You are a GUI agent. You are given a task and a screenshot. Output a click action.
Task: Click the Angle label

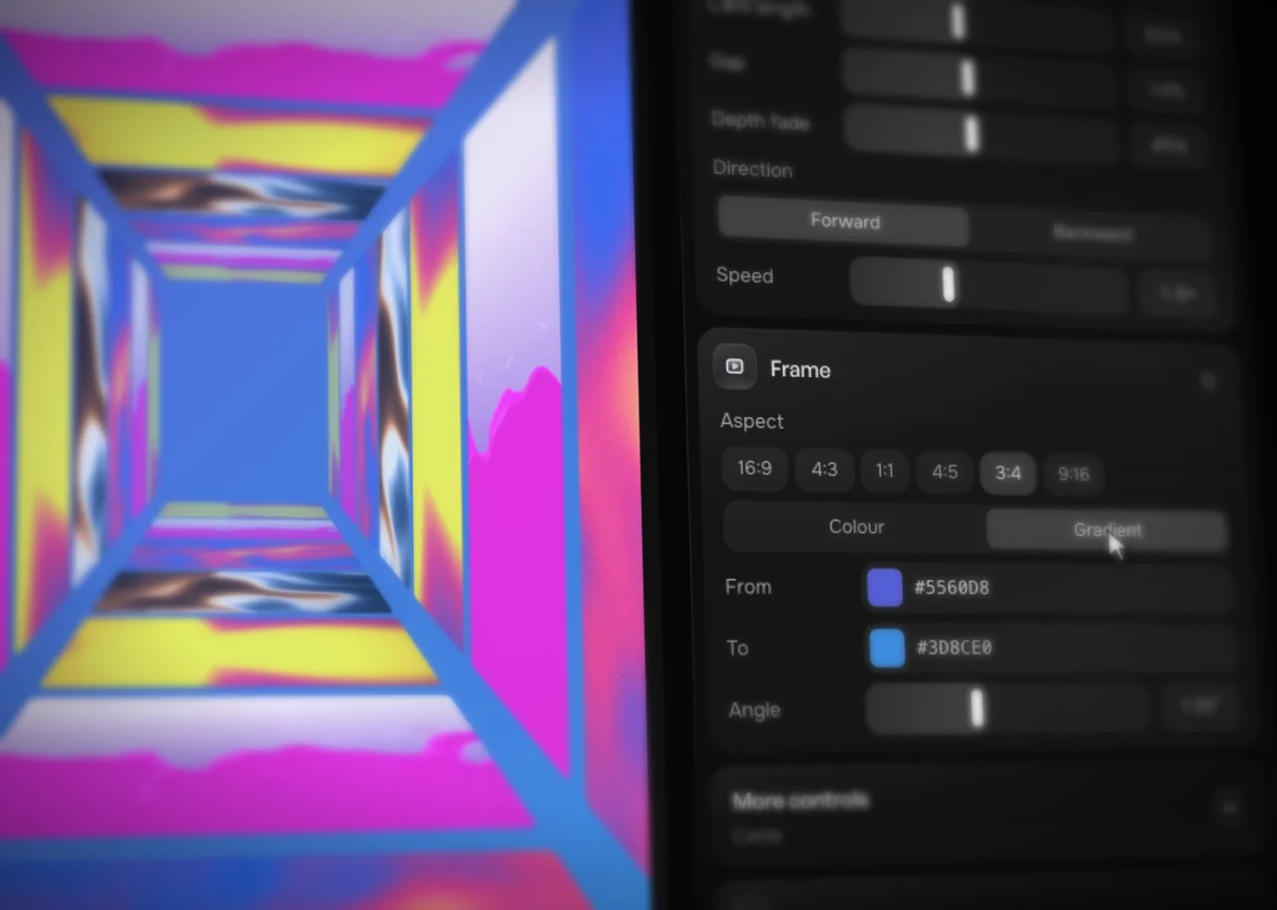pos(754,710)
